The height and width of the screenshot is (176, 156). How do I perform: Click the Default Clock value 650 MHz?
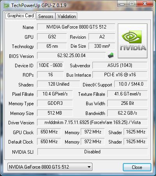[x=49, y=142]
